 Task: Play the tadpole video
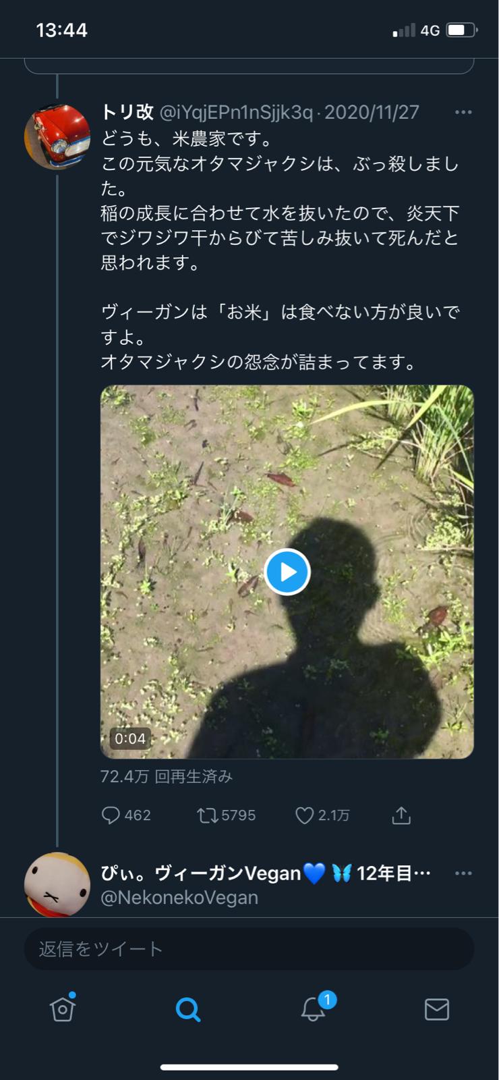pyautogui.click(x=287, y=572)
